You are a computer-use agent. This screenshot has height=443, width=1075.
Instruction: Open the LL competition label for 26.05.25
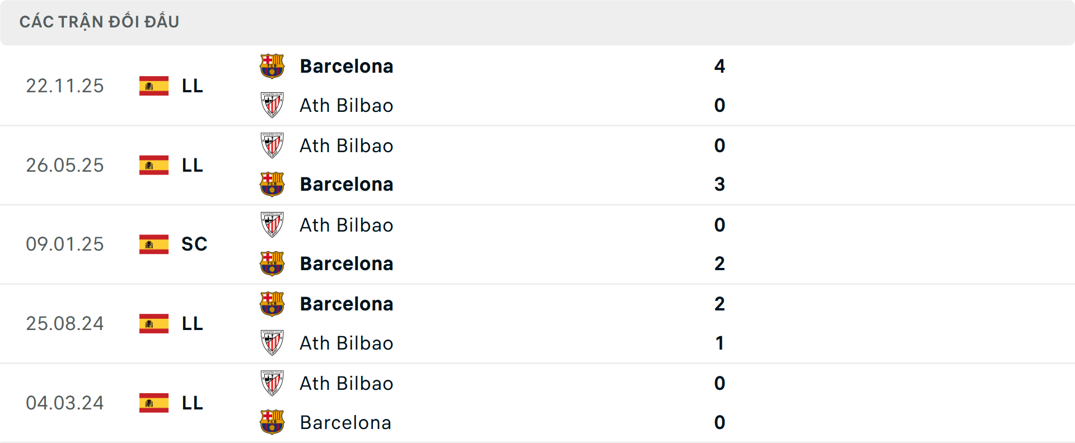(192, 165)
